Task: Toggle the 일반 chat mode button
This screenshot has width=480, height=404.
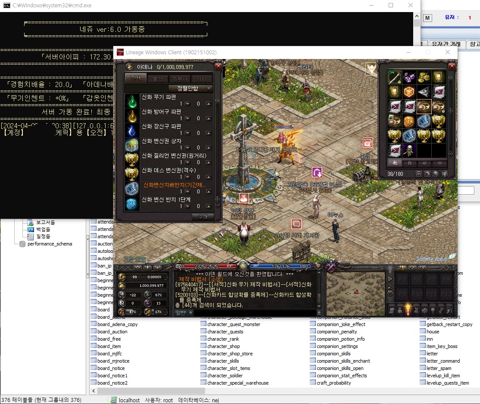Action: [x=181, y=313]
